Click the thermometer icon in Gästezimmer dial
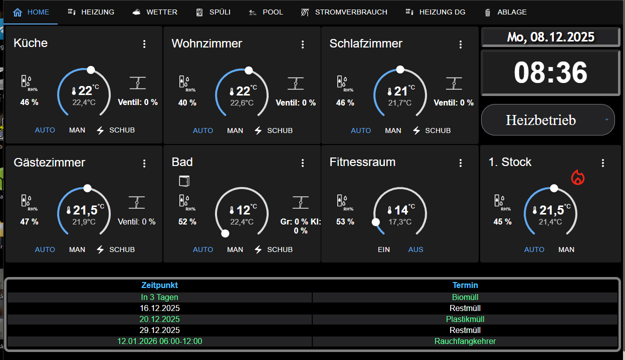The height and width of the screenshot is (360, 625). coord(69,210)
